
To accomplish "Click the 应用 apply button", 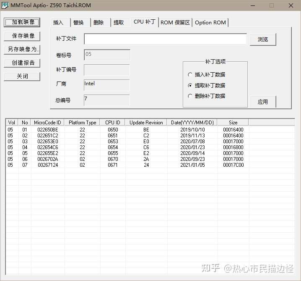I will (x=263, y=102).
